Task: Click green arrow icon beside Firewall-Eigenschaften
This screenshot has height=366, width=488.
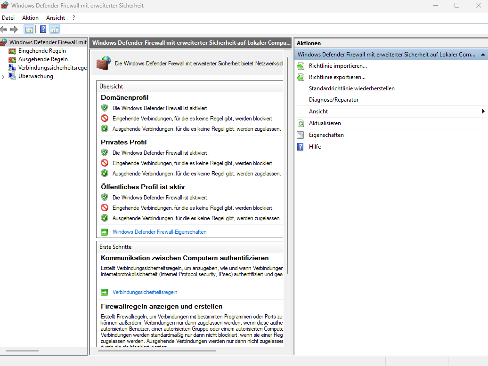Action: pos(104,232)
